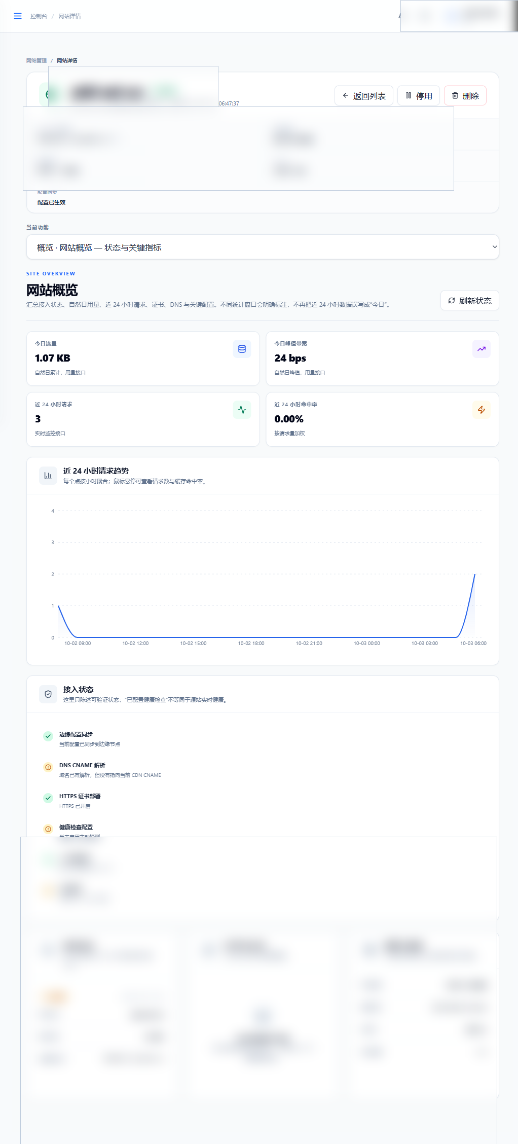Screen dimensions: 518x1144
Task: Click the 0.00% hit rate value
Action: [x=289, y=419]
